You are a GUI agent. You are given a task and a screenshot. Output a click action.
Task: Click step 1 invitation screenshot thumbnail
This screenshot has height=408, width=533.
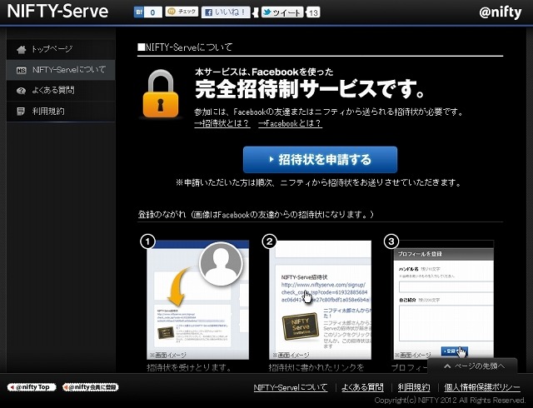coord(198,300)
